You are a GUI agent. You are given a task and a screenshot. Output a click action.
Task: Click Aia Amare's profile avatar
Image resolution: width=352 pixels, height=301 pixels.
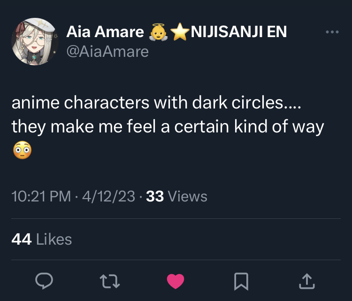tap(35, 41)
